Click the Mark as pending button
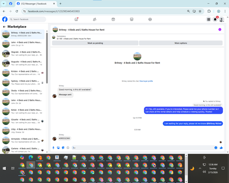Image resolution: width=229 pixels, height=183 pixels. (95, 43)
